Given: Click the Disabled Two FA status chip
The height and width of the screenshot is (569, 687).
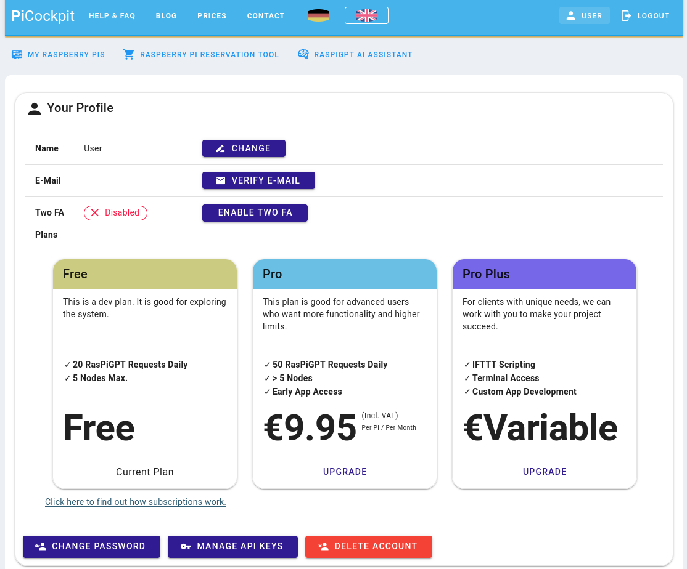Looking at the screenshot, I should coord(115,212).
